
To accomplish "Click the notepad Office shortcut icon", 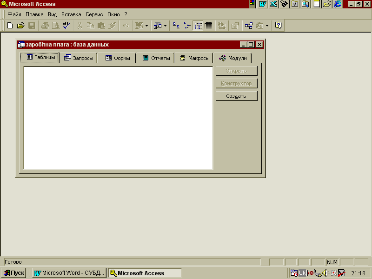I will [316, 4].
